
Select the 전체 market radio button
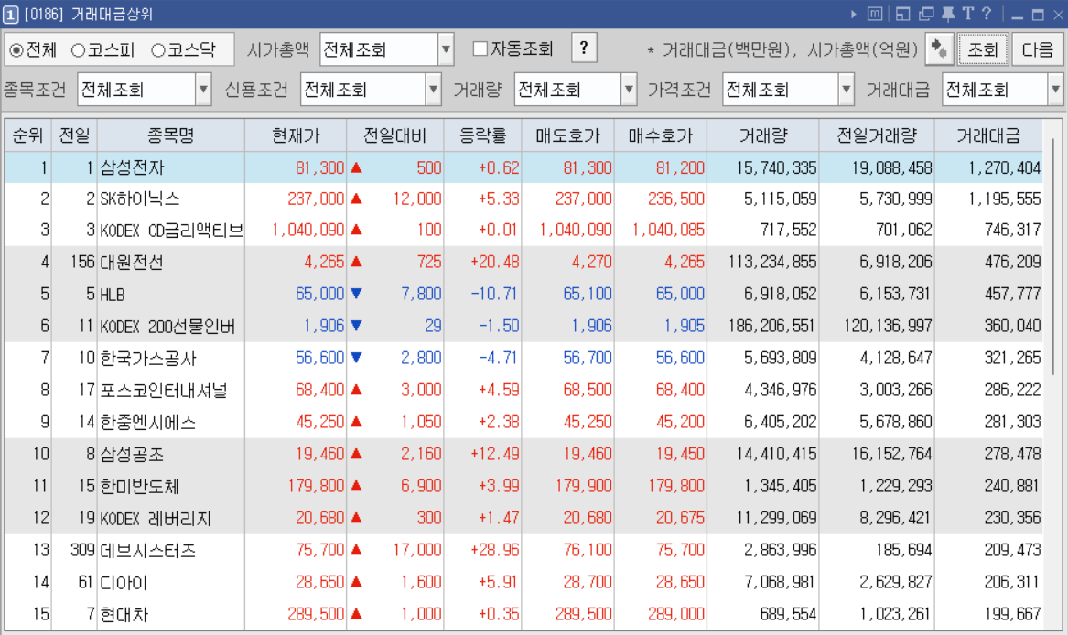coord(17,49)
